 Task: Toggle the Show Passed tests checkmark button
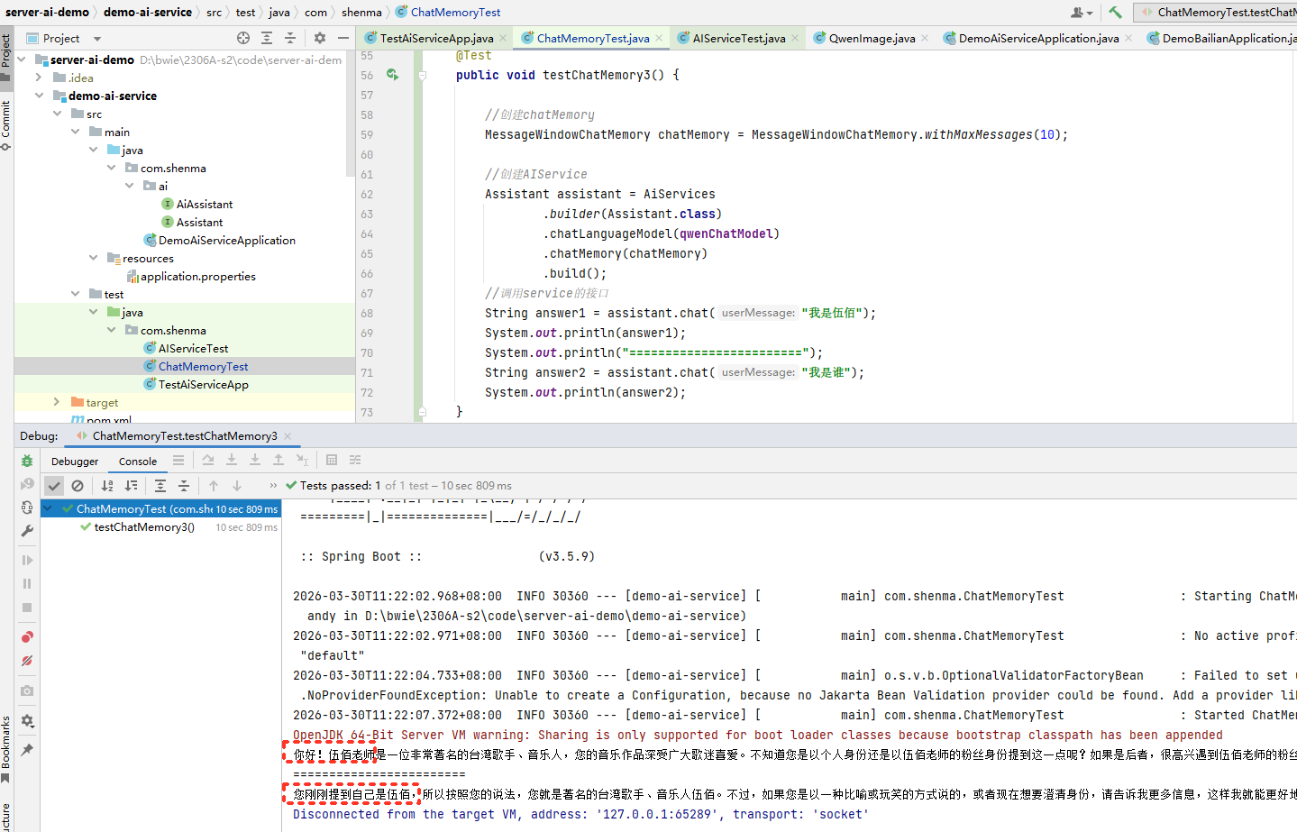[54, 486]
